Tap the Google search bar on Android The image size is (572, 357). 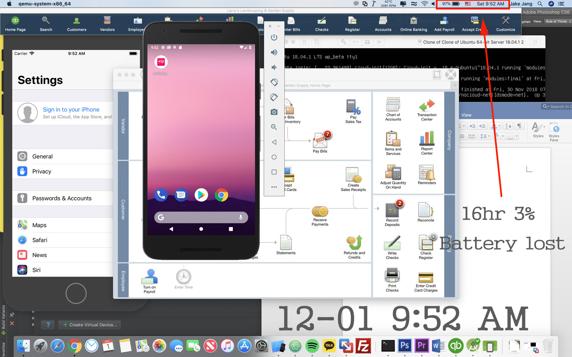click(201, 217)
